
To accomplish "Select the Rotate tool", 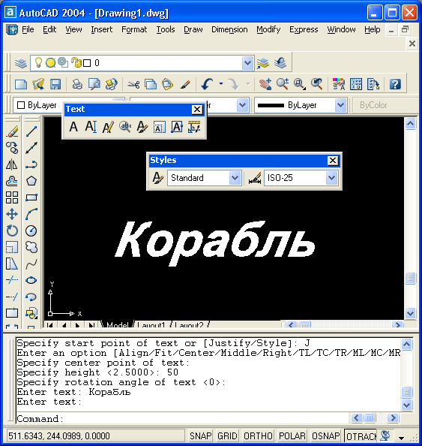I will tap(12, 231).
